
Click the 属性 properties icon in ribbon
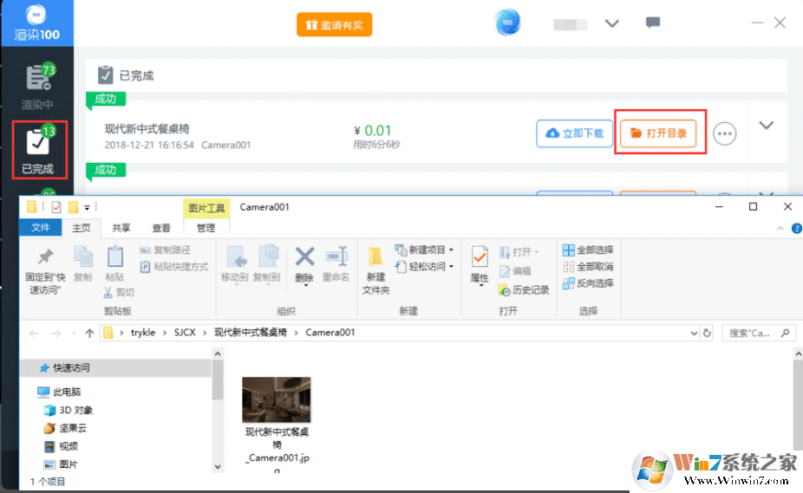click(480, 264)
